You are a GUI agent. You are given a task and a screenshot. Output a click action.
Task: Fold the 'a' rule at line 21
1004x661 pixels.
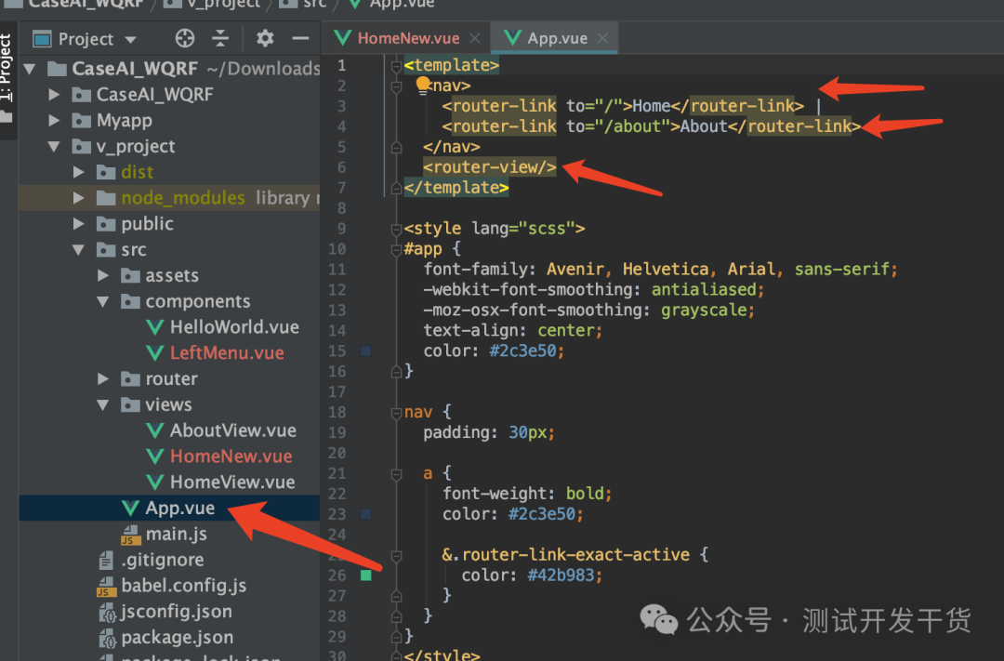[396, 474]
